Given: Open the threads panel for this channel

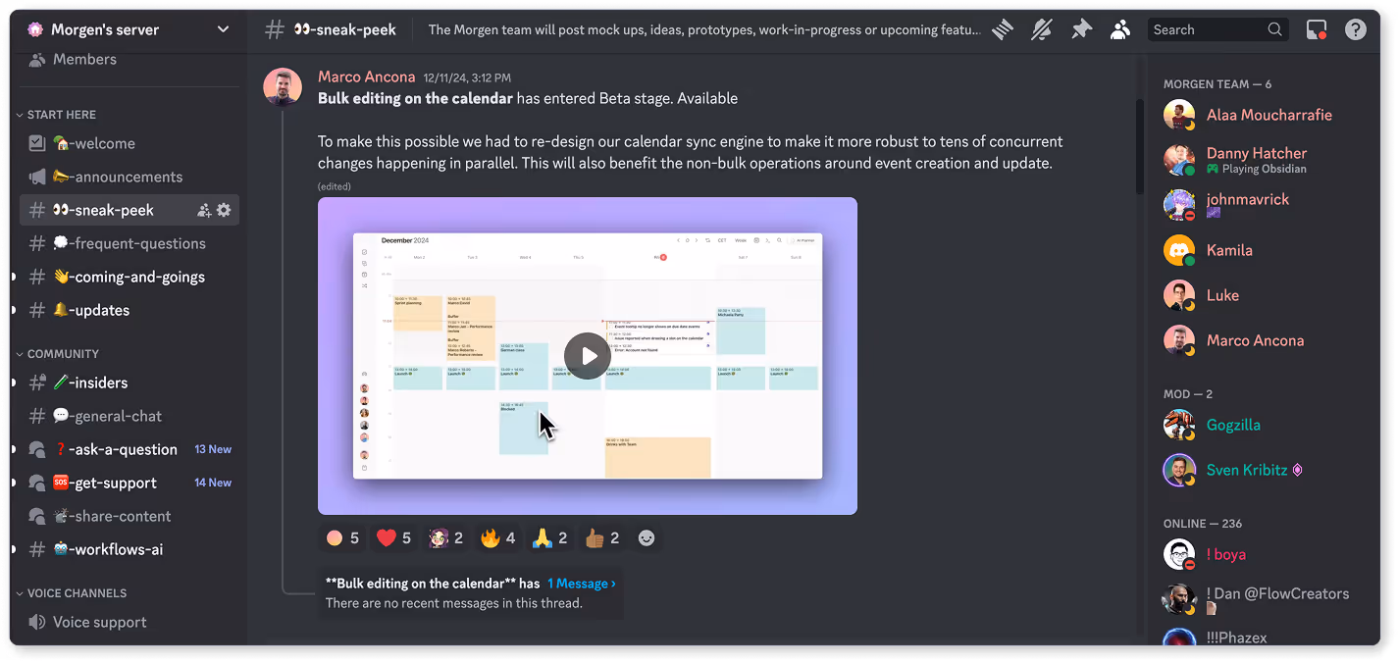Looking at the screenshot, I should tap(1003, 29).
